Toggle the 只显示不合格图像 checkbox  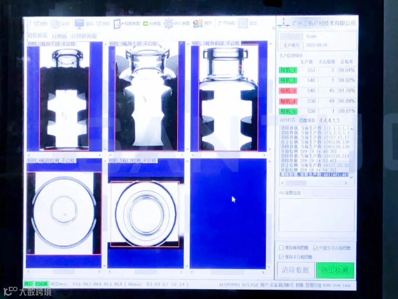pos(315,248)
